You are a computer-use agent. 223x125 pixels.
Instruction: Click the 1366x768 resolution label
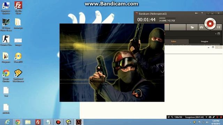(178, 117)
